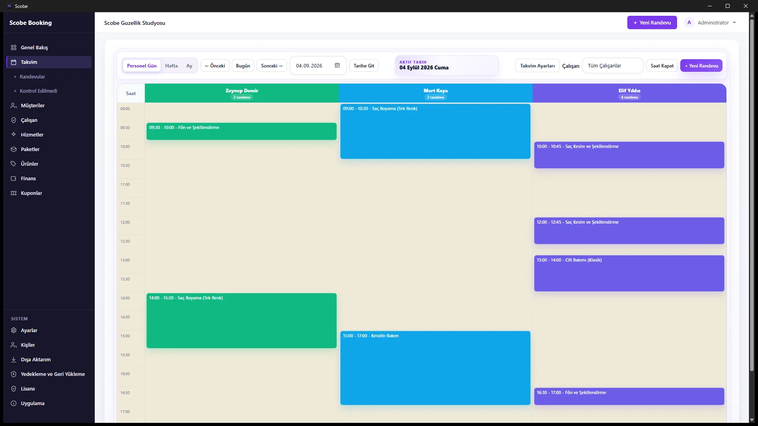The height and width of the screenshot is (426, 758).
Task: Click the Ayarlar gear icon
Action: tap(13, 330)
